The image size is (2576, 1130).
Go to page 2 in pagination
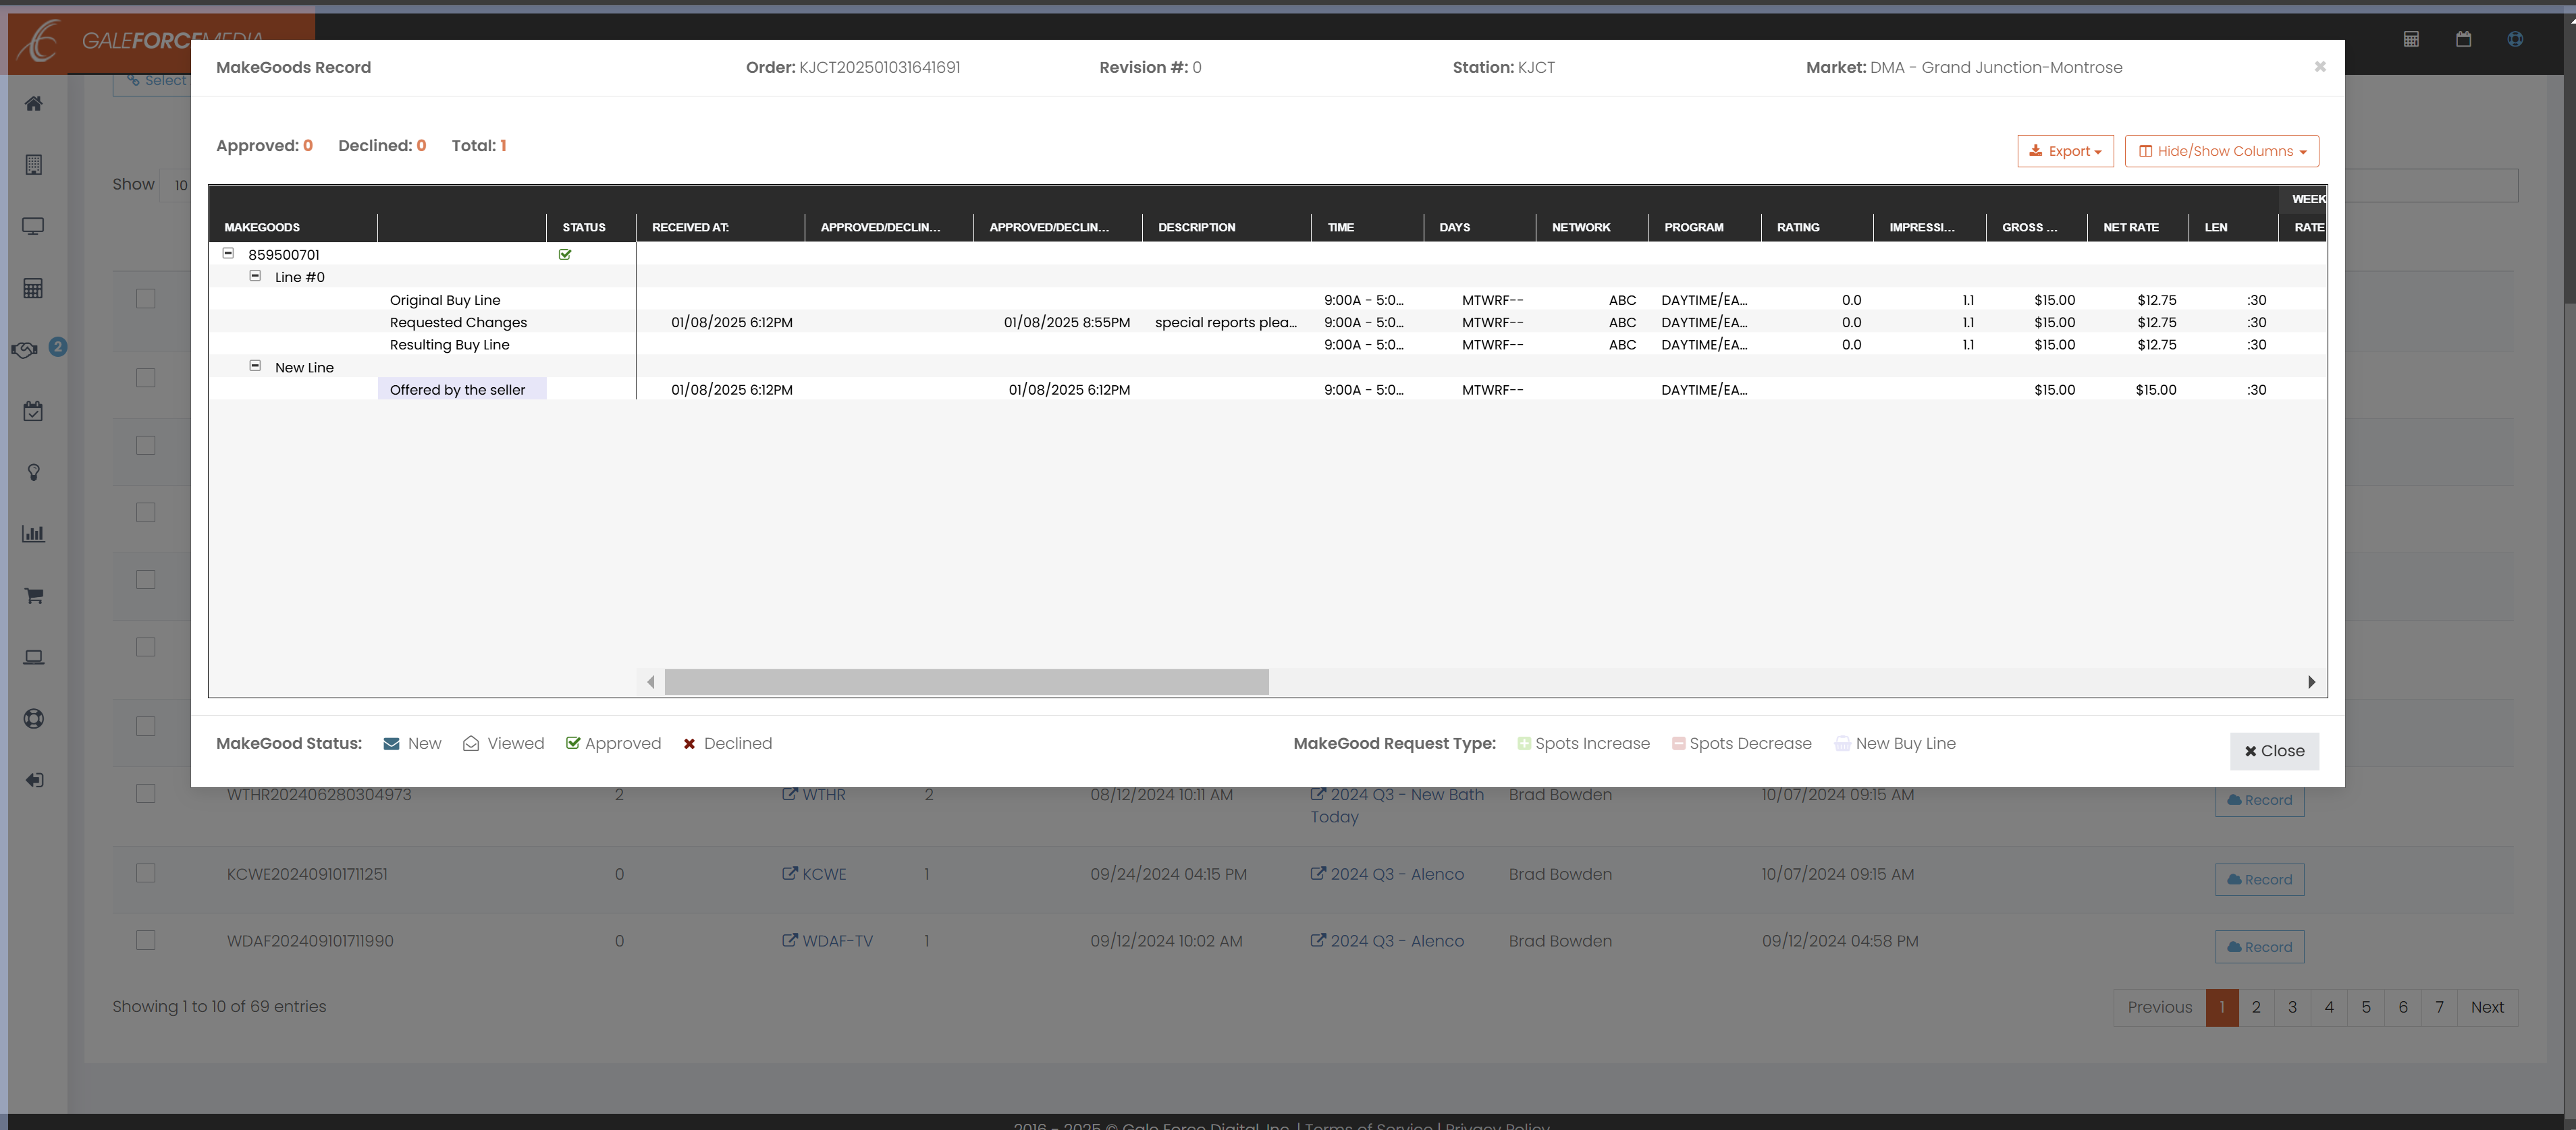(2256, 1007)
